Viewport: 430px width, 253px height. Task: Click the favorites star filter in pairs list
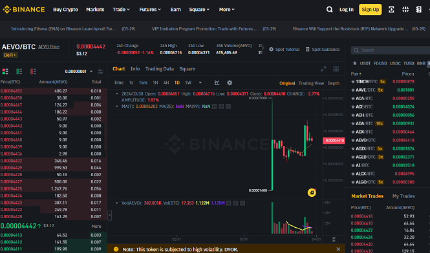354,63
